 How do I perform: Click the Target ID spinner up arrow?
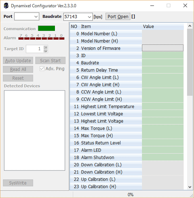(46, 47)
